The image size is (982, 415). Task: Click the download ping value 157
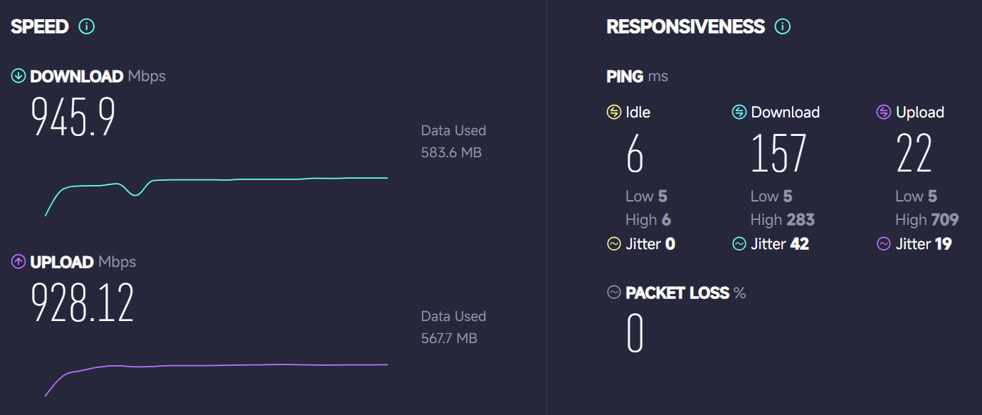click(778, 154)
